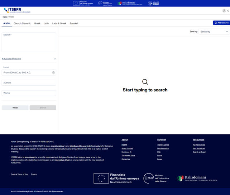Click the Italiadomani logo in the footer

197,178
